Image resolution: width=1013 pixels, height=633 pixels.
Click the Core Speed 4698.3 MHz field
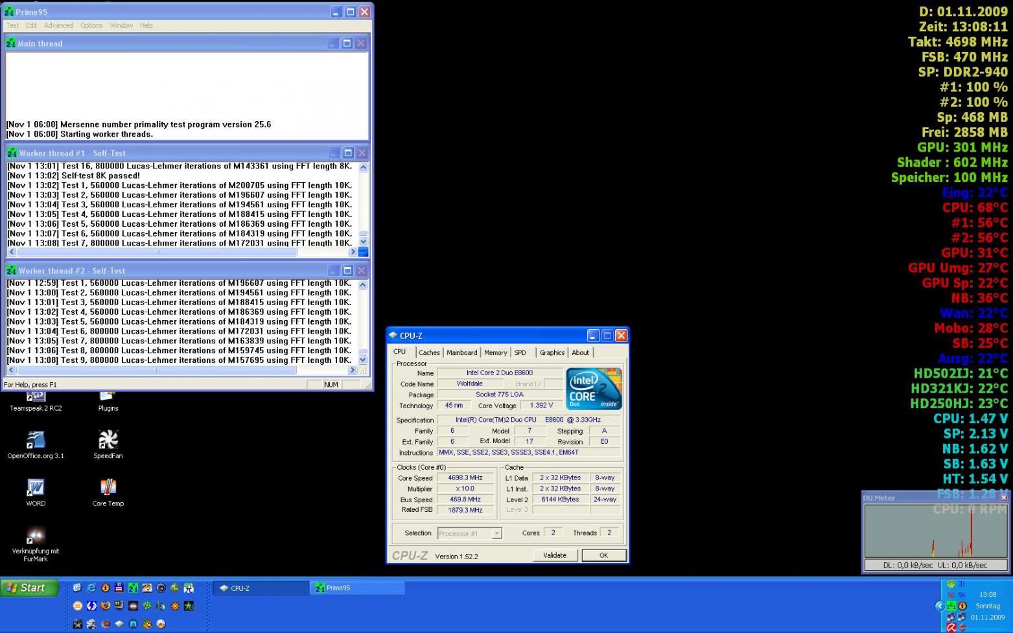click(x=465, y=478)
